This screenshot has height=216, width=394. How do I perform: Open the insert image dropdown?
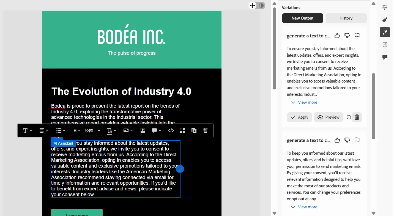(x=128, y=130)
